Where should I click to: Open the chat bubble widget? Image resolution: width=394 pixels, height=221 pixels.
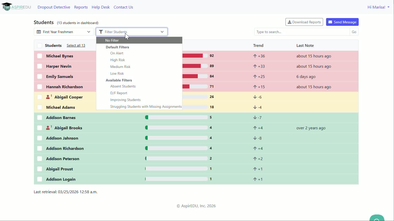tap(377, 218)
